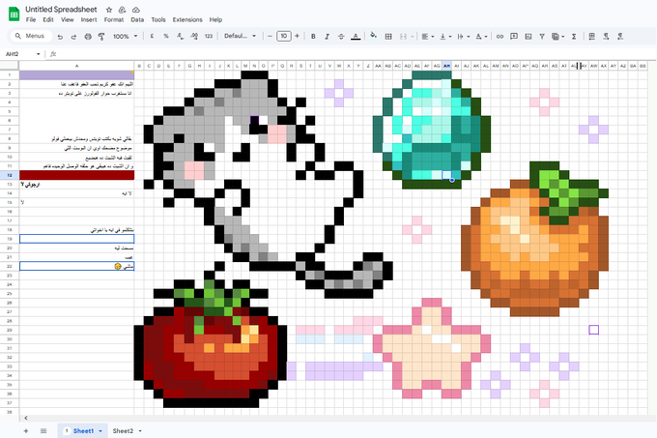Screen dimensions: 657x438
Task: Click the right-to-left sheet direction icon
Action: [x=592, y=37]
